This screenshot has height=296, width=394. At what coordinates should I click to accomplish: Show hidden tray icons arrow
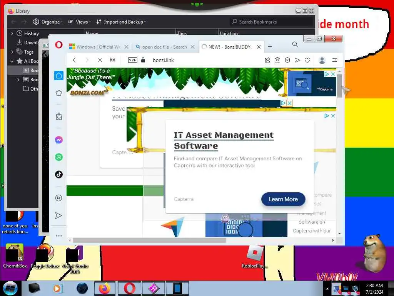(x=327, y=289)
